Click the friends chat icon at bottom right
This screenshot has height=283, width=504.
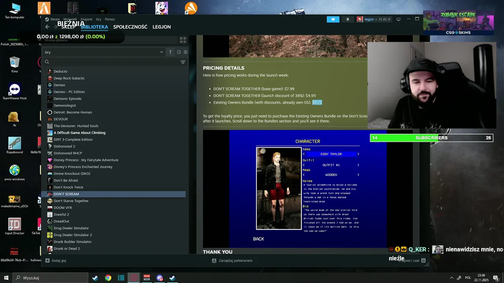pos(423,260)
